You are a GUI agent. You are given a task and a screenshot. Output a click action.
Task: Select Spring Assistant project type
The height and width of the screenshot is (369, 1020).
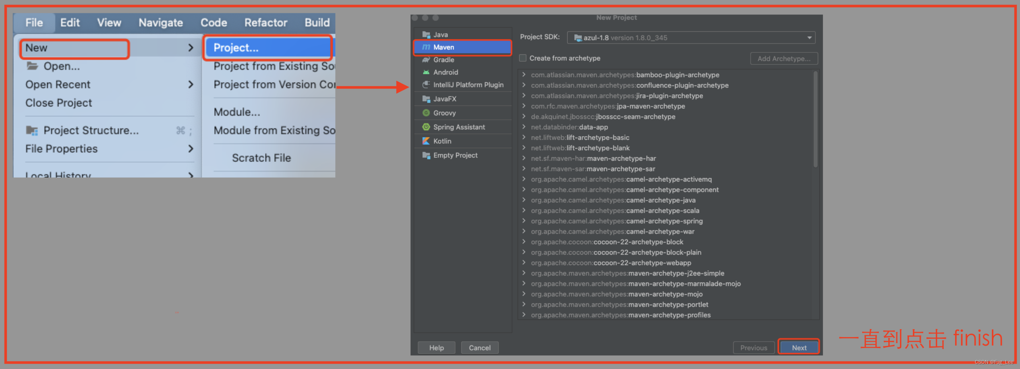462,127
